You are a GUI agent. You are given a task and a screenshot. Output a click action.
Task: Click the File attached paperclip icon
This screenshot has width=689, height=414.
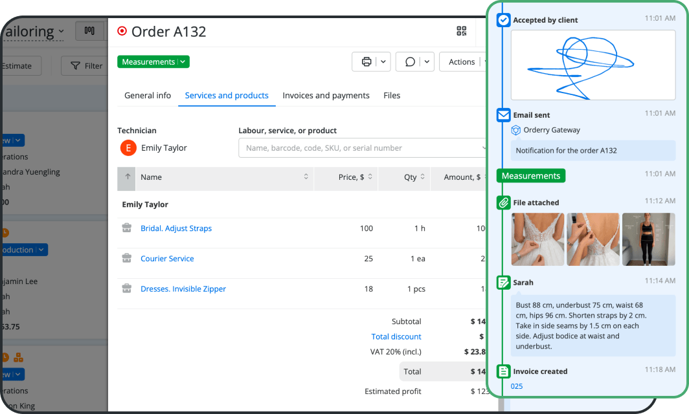[x=504, y=202]
